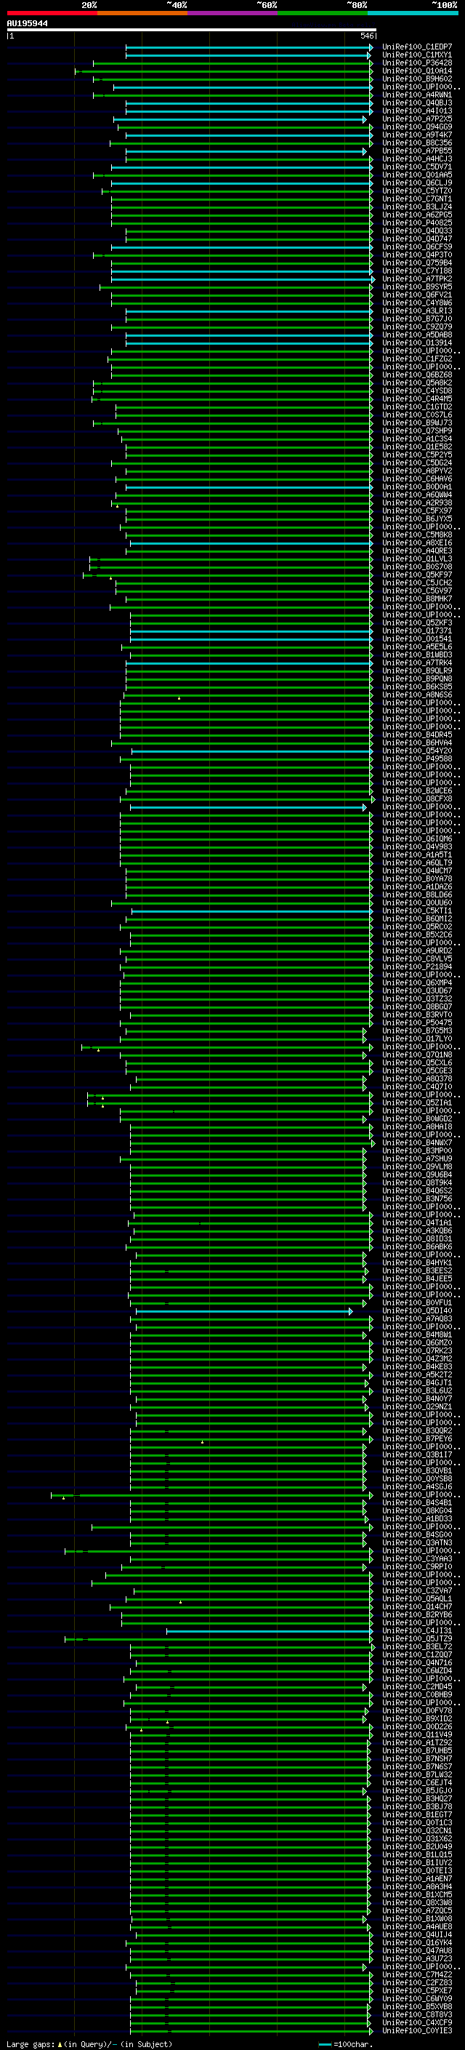Click the cyan alignment bar of UniRef100_C1EDP7

(248, 47)
